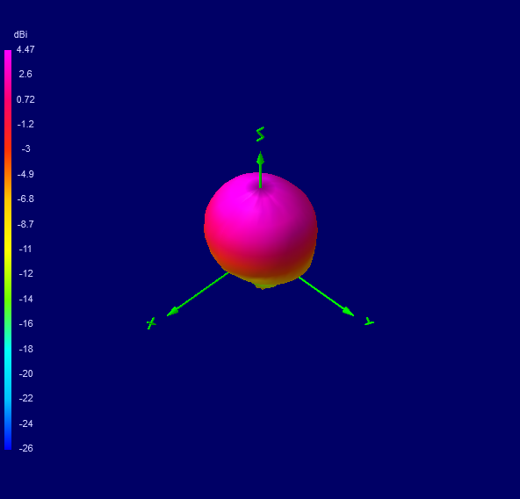Image resolution: width=520 pixels, height=499 pixels.
Task: Click the -18 scale label
Action: point(25,349)
